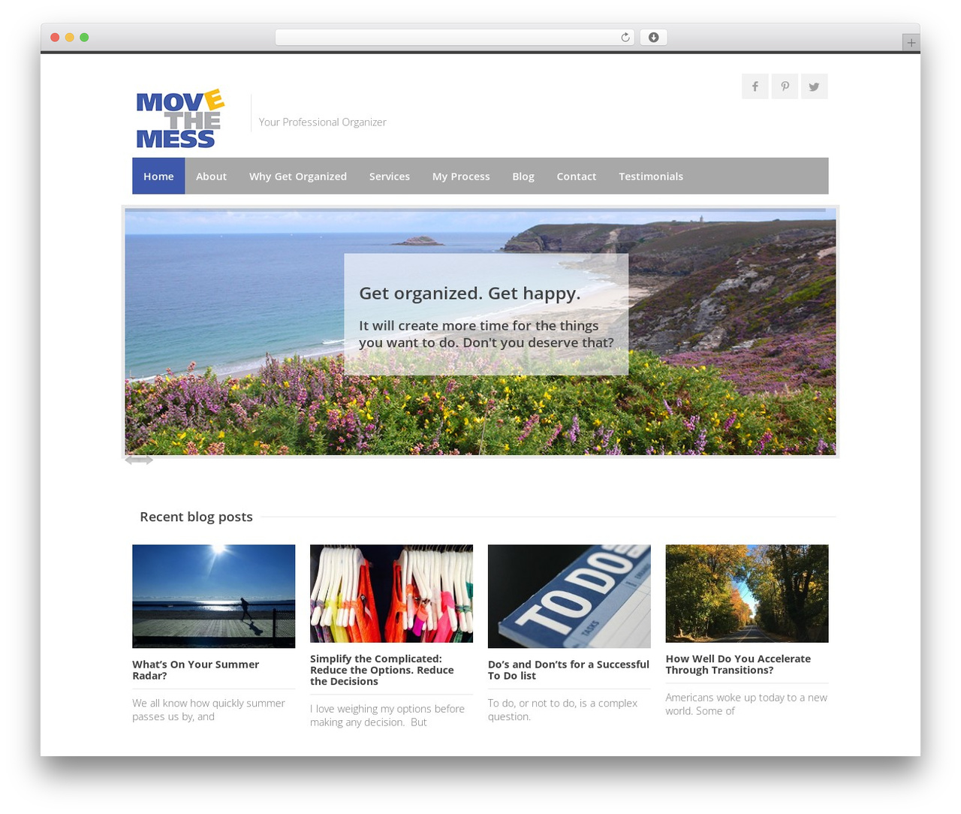961x814 pixels.
Task: Click 'We all know how quickly summer' excerpt
Action: click(209, 710)
